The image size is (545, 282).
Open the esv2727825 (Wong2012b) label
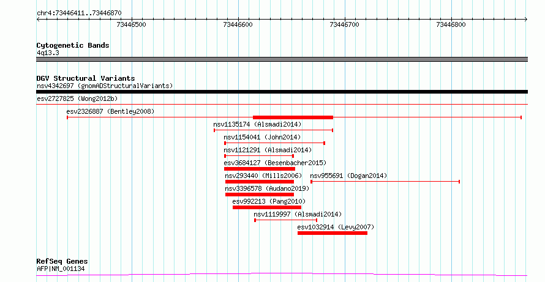(x=77, y=98)
